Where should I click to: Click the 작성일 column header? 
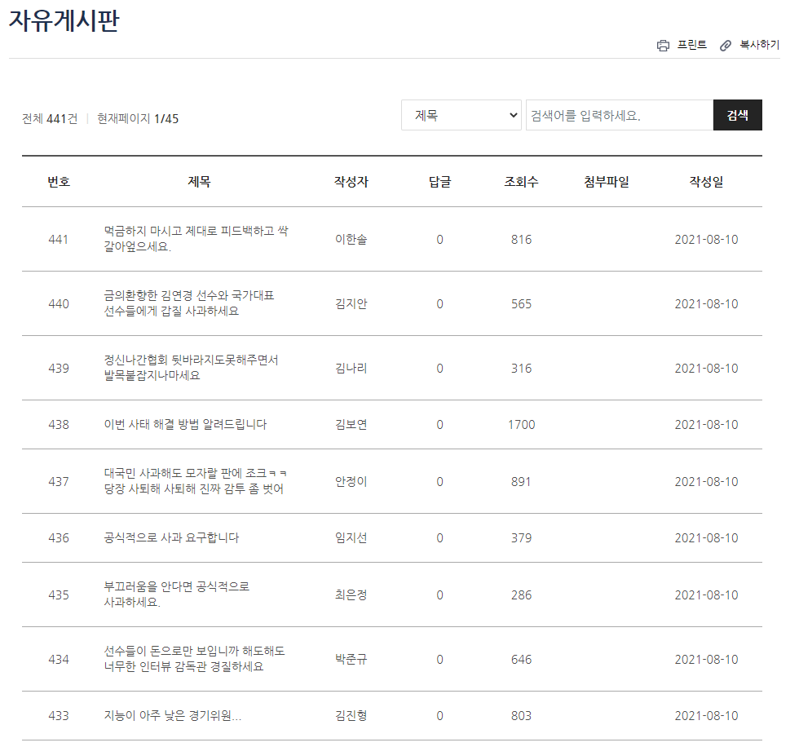(706, 181)
